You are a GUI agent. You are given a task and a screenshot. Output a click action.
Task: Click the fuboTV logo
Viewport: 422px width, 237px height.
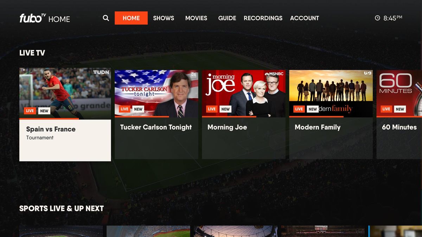33,18
